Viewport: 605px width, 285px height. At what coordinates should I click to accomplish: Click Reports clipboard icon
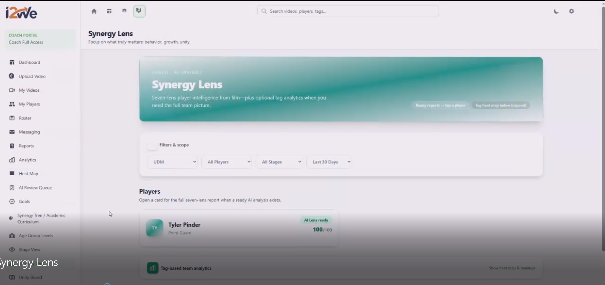[x=12, y=146]
